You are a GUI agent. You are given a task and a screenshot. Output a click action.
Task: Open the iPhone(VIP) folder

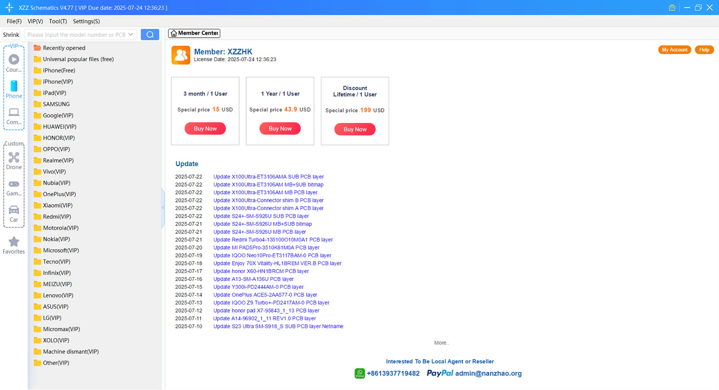53,82
